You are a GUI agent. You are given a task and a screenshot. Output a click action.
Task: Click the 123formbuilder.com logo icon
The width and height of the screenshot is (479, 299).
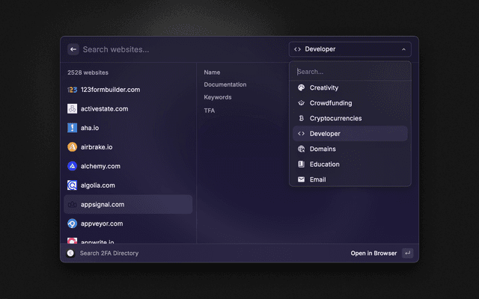73,90
